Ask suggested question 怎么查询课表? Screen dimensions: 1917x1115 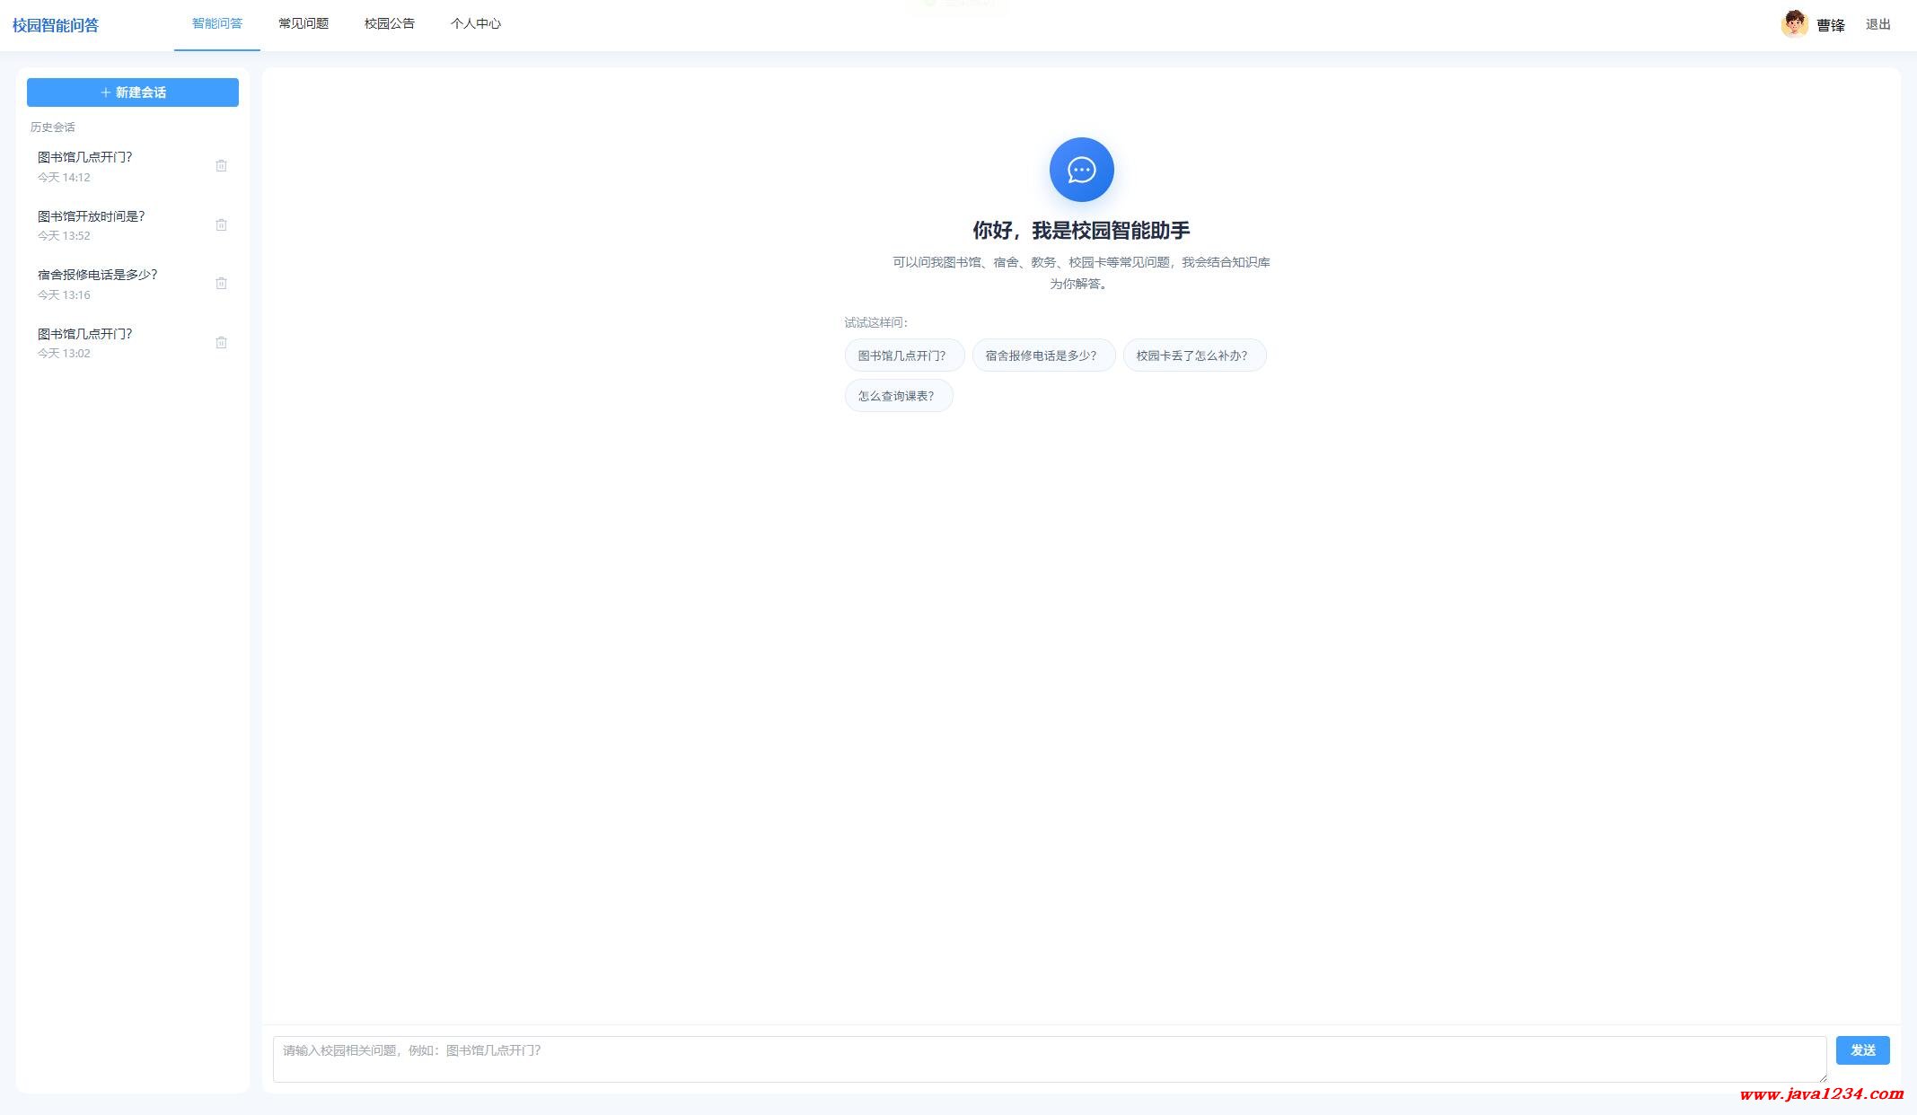[x=899, y=396]
